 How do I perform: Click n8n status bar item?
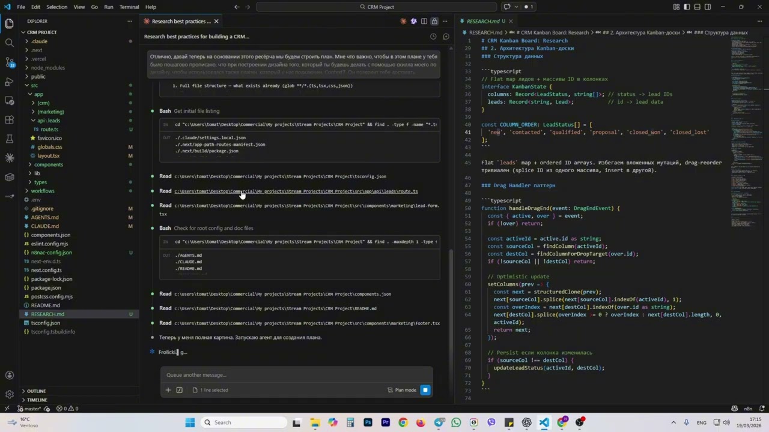(749, 409)
